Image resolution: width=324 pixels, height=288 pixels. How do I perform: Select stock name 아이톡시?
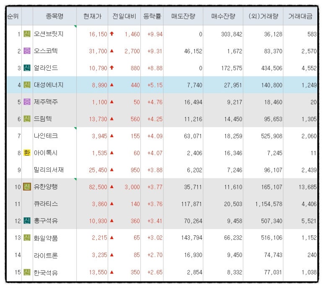coord(45,153)
